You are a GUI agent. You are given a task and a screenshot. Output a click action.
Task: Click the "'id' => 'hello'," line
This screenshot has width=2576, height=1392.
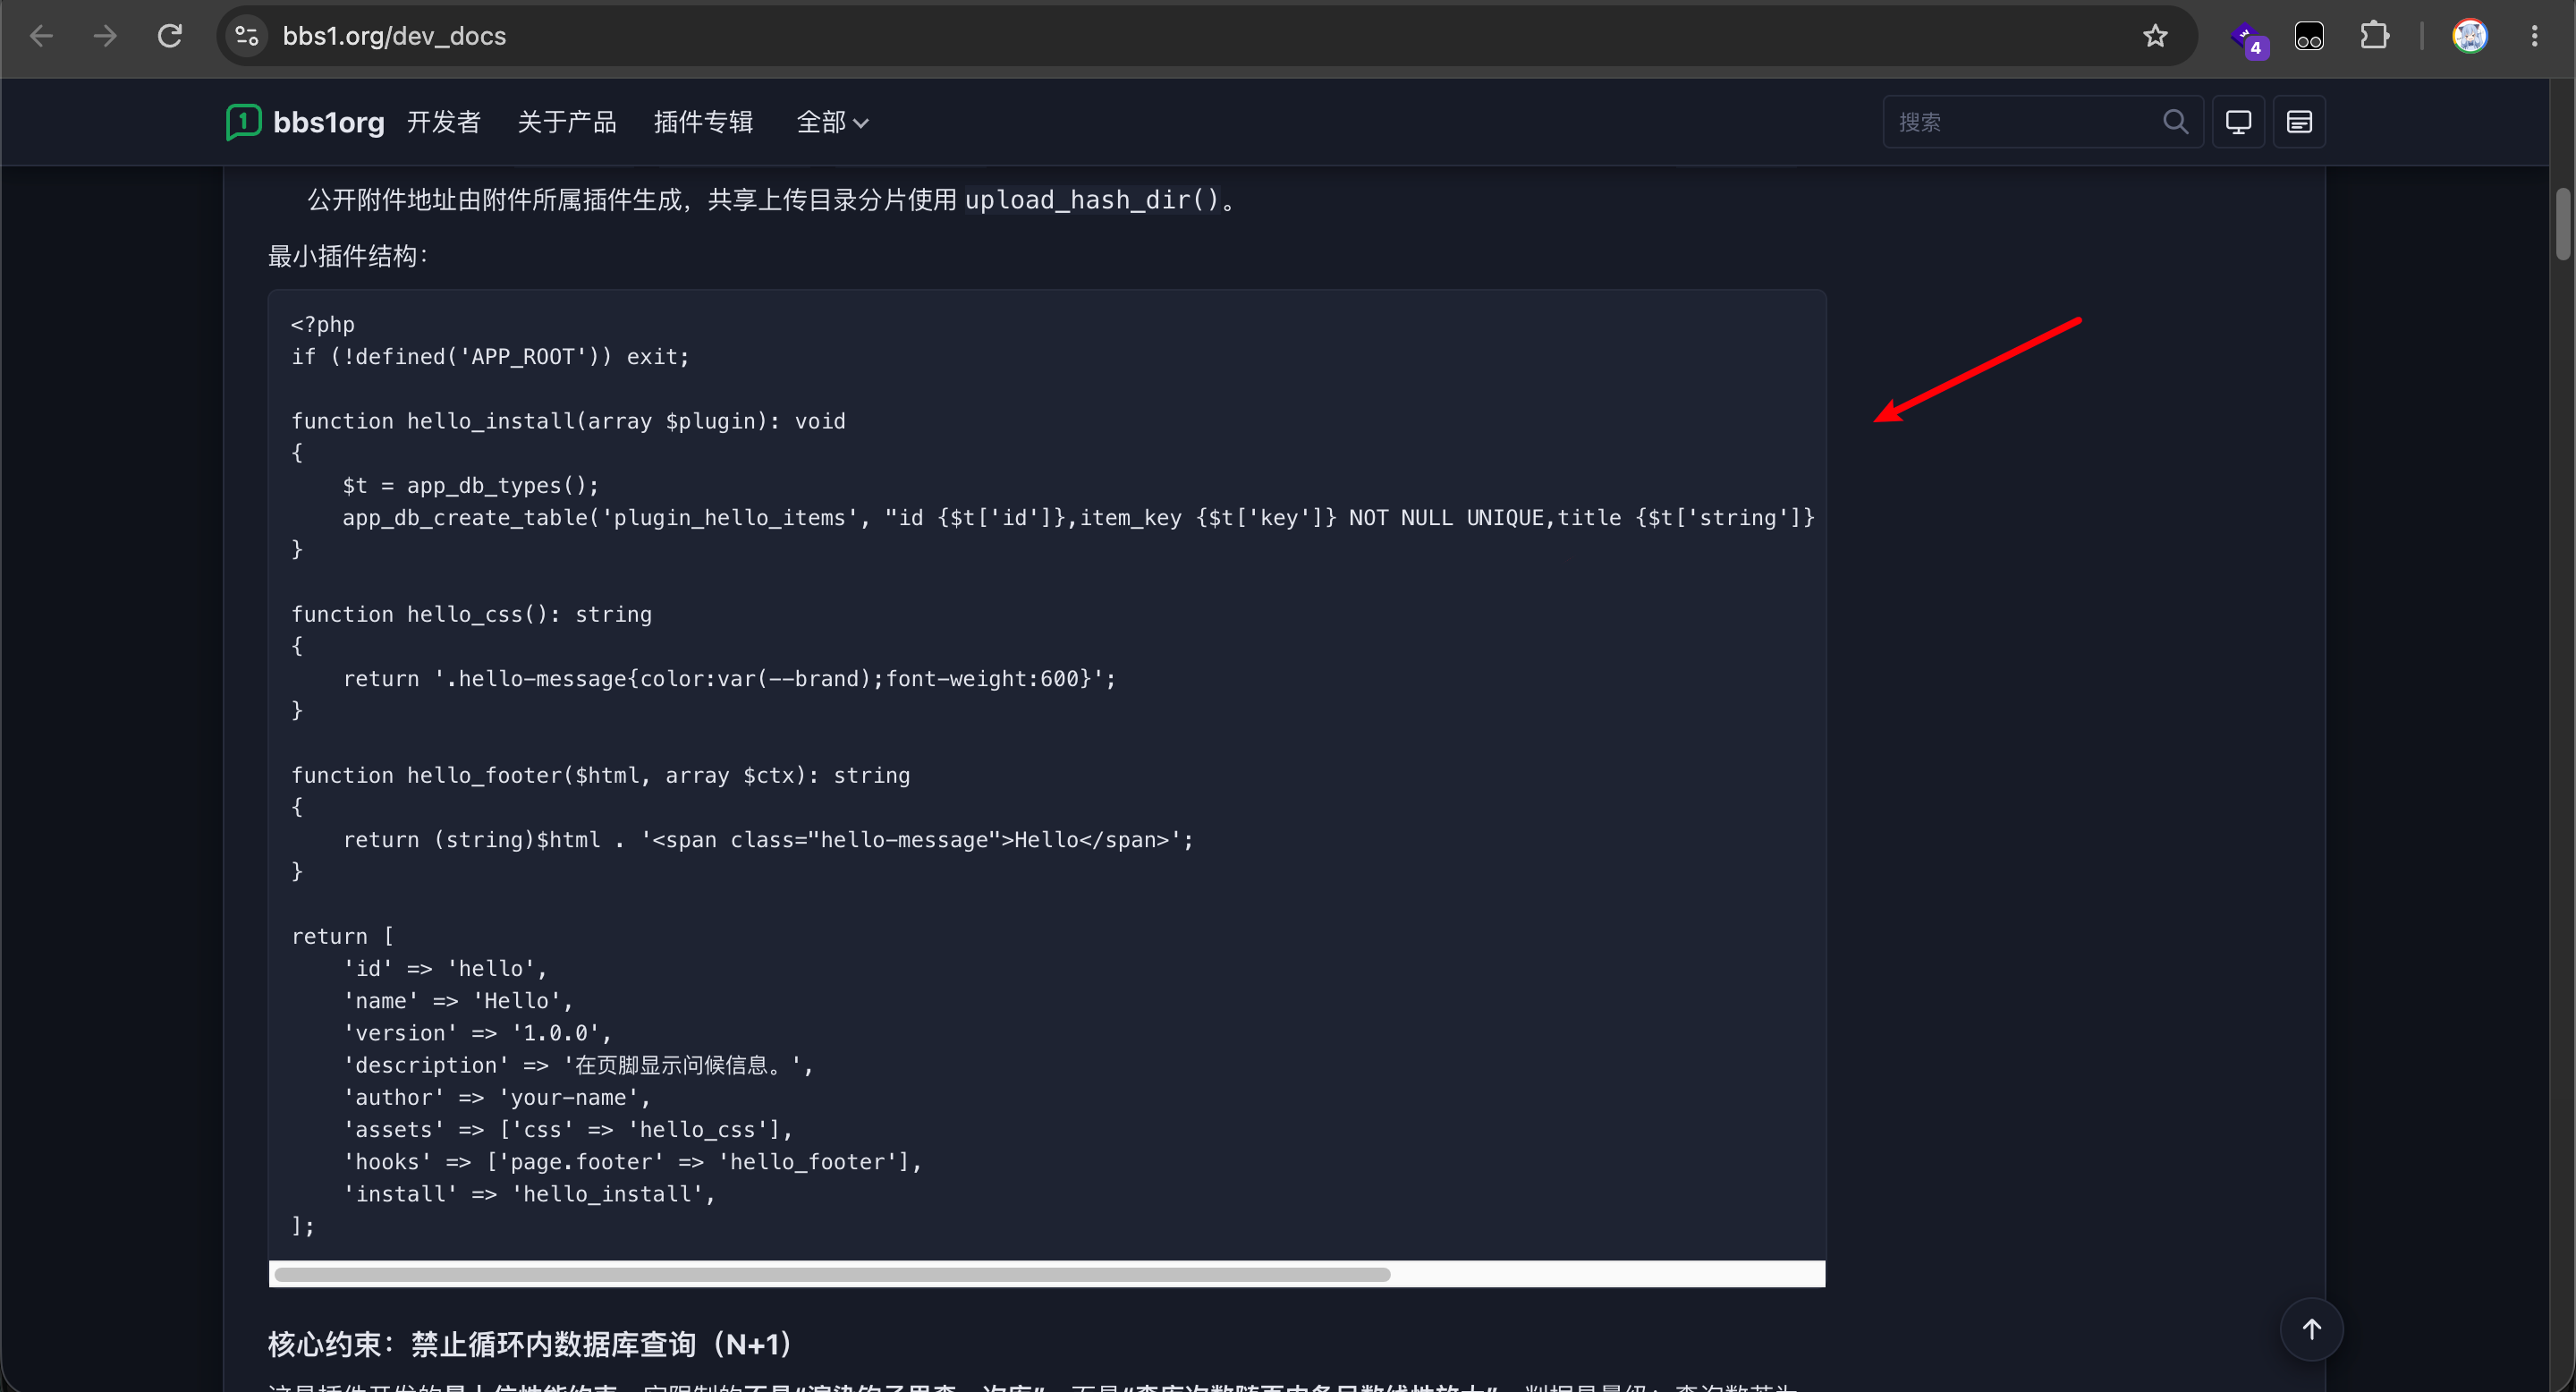(445, 968)
